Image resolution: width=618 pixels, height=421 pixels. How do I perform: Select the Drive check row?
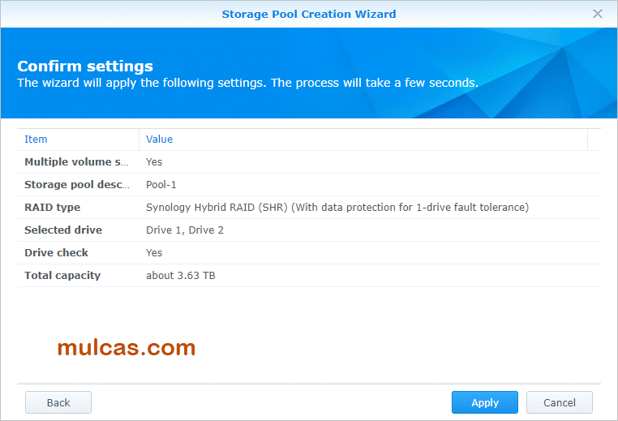(57, 253)
